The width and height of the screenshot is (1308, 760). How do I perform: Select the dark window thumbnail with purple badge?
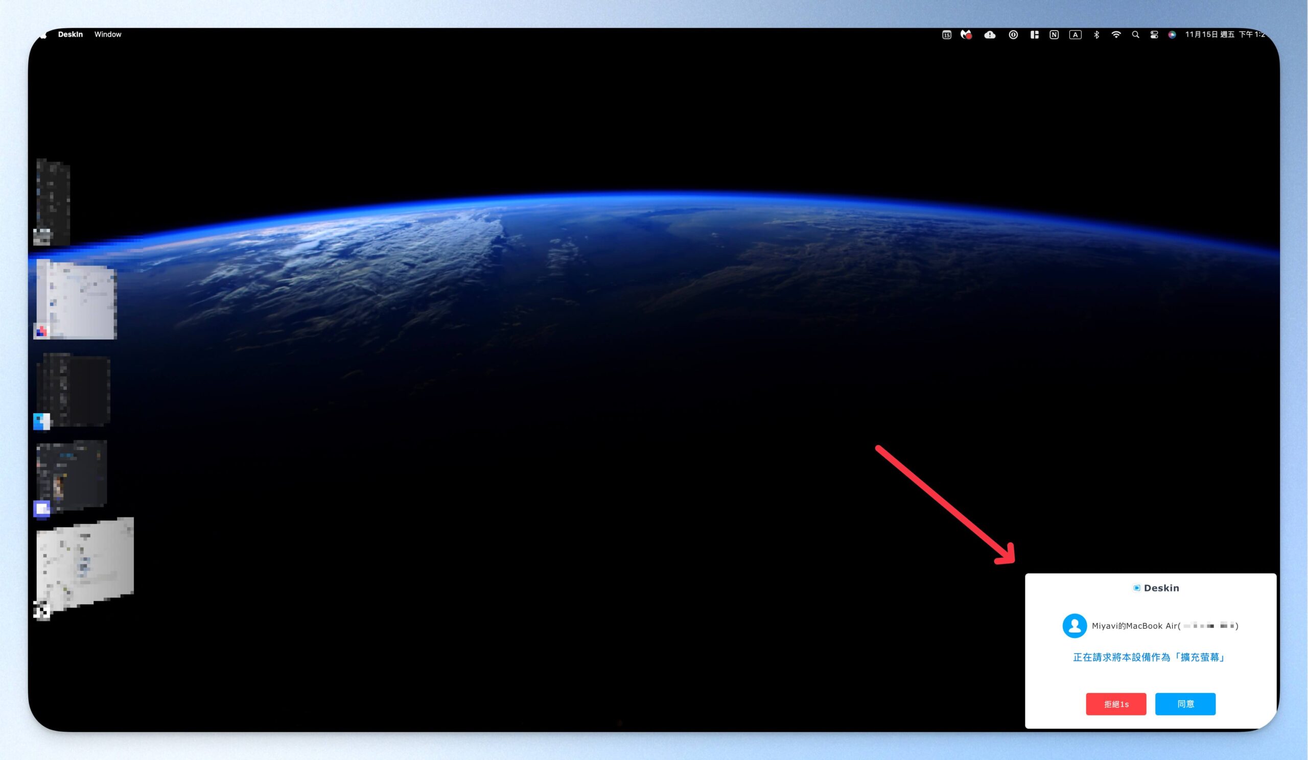pos(70,478)
